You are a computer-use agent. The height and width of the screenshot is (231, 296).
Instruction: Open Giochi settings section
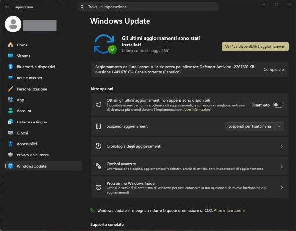(x=43, y=133)
